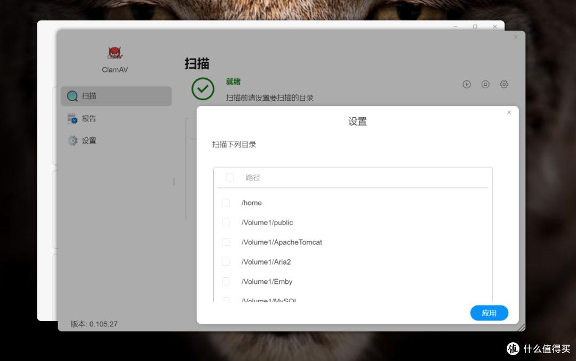This screenshot has height=361, width=576.
Task: Check the /Volume1/ApacheTomcat checkbox
Action: point(226,242)
